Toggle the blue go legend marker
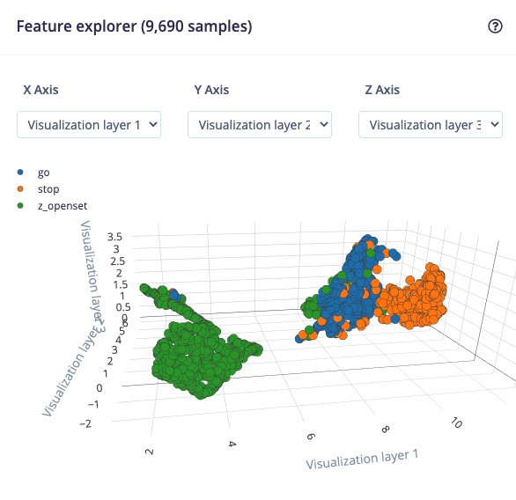Viewport: 516px width, 500px height. point(20,172)
